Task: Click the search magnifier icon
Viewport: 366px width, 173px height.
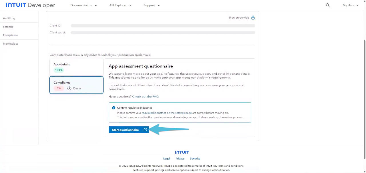Action: (328, 5)
